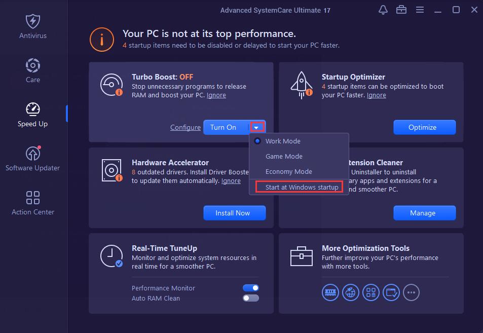483x333 pixels.
Task: Click the orange info warning icon
Action: pyautogui.click(x=102, y=40)
